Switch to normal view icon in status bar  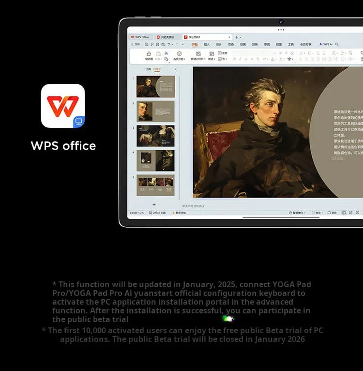tap(344, 213)
